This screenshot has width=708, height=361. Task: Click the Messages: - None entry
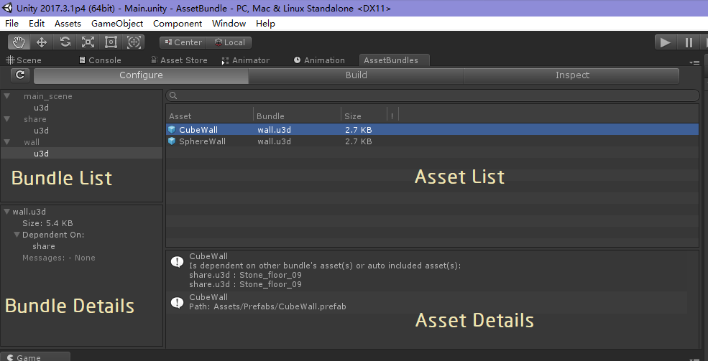[59, 258]
